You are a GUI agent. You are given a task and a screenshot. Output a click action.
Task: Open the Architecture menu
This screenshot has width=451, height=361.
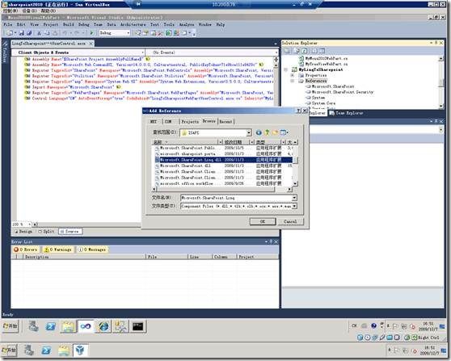pyautogui.click(x=133, y=24)
